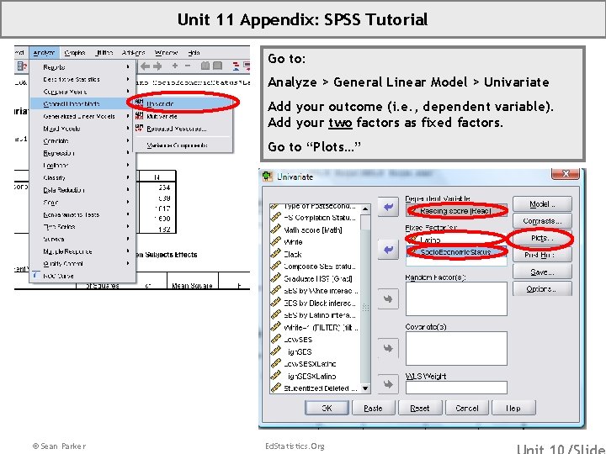The image size is (606, 454).
Task: Click the ruler icon beside Black variable
Action: (275, 254)
